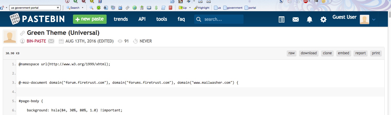Expand the Search button dropdown arrow

click(x=83, y=8)
